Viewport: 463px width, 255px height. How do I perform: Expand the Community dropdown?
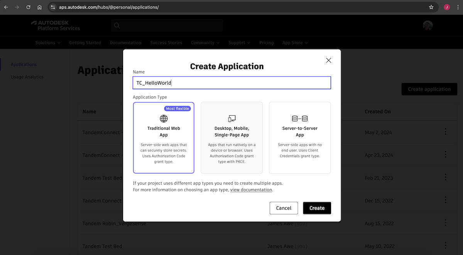[x=205, y=42]
